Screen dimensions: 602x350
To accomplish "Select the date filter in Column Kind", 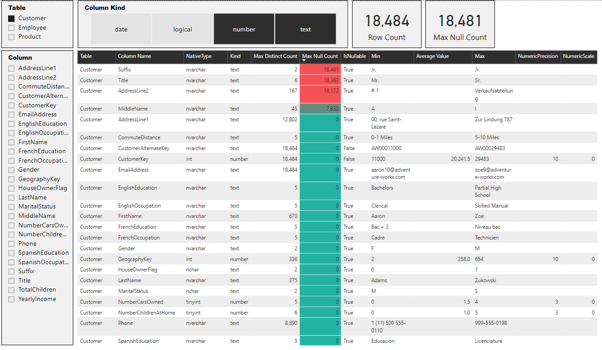I will pos(120,29).
